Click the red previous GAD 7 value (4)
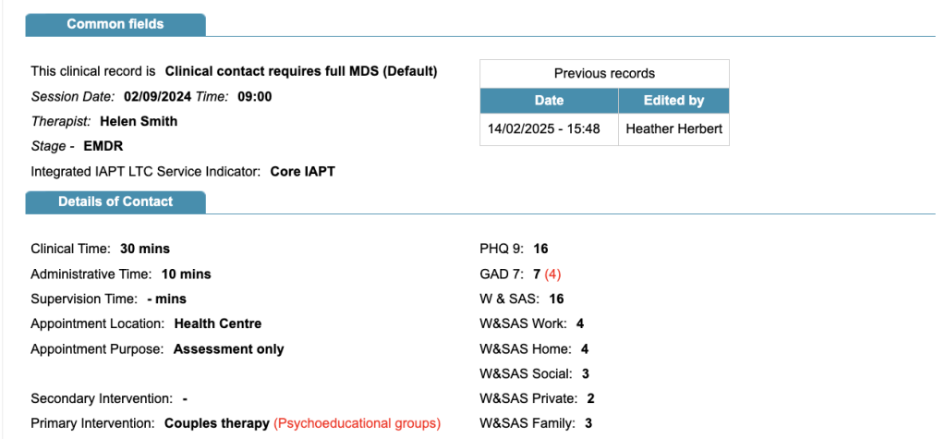The image size is (946, 439). coord(552,274)
